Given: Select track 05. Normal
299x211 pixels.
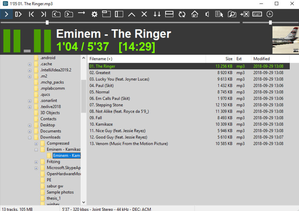Looking at the screenshot, I should (x=189, y=92).
